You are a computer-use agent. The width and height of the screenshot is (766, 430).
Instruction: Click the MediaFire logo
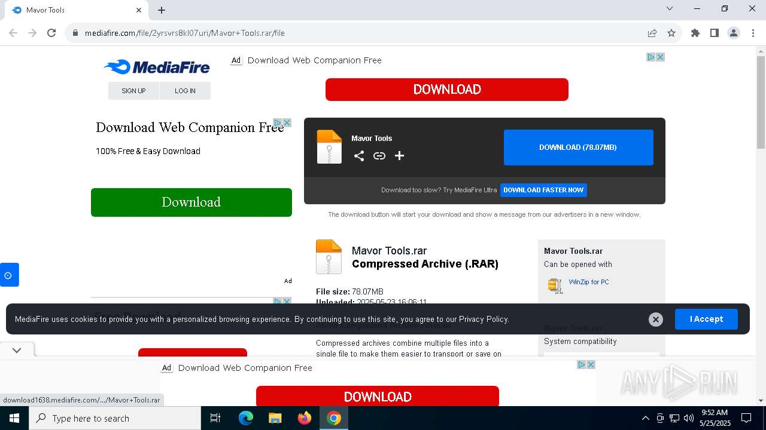pos(157,67)
